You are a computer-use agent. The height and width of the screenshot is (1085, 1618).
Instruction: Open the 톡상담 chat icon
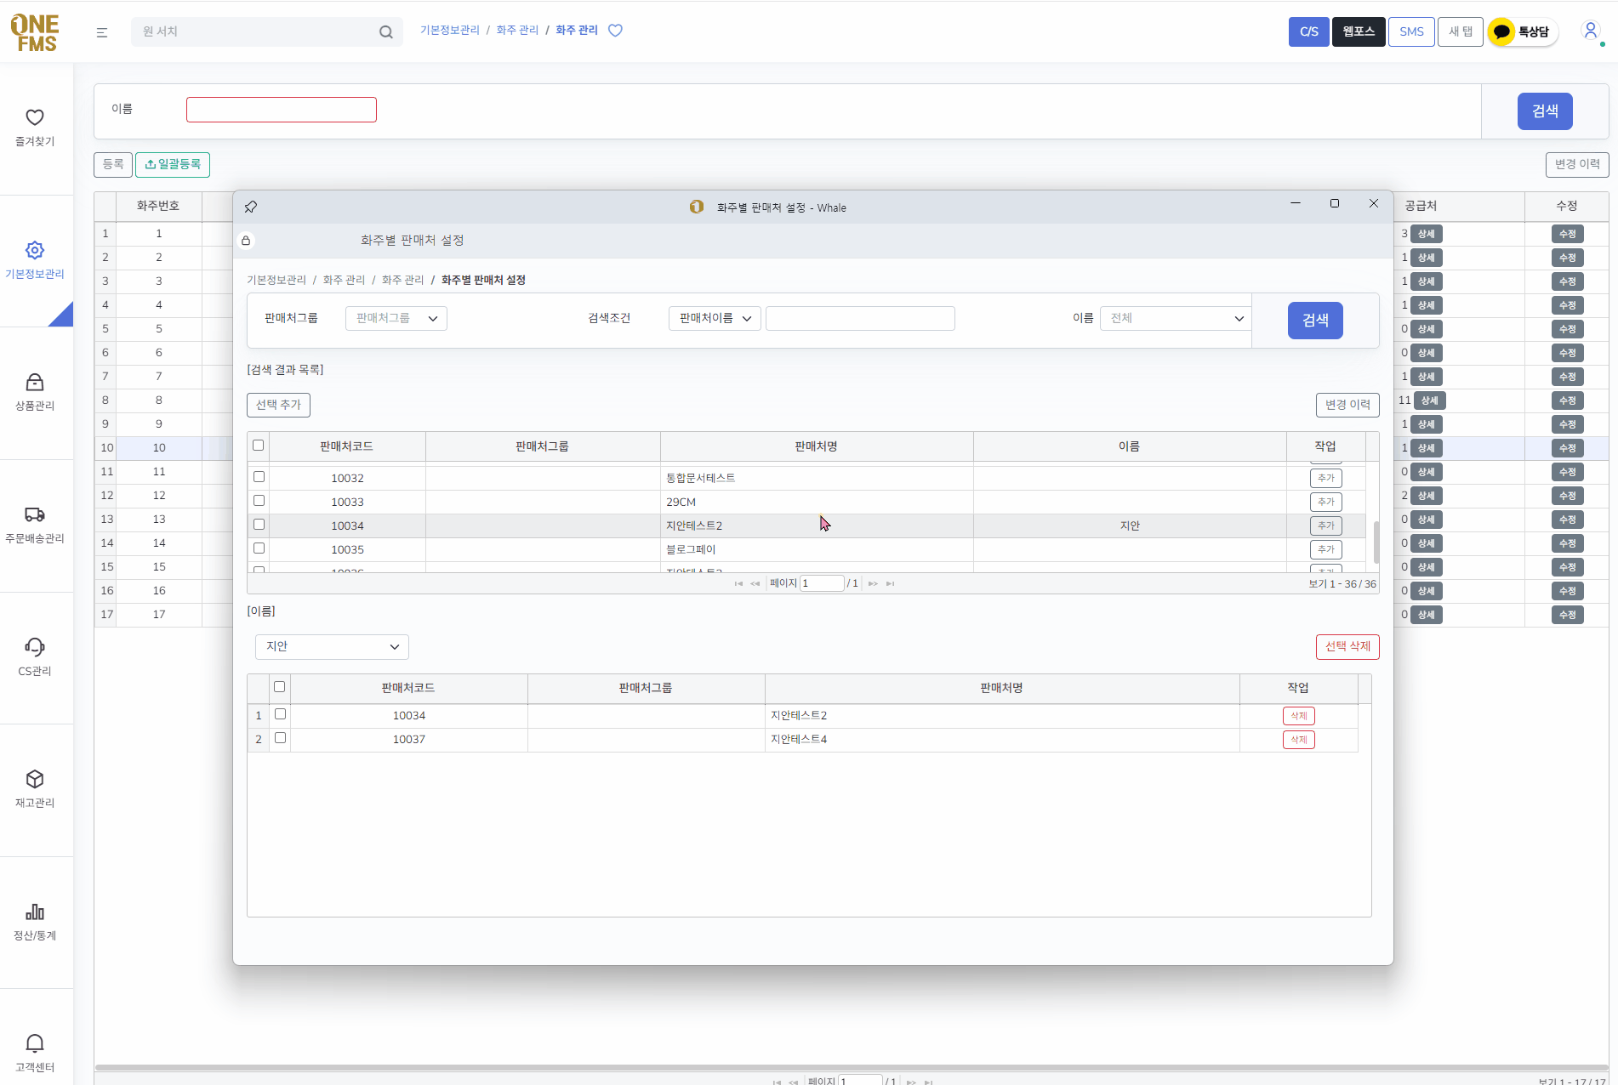pyautogui.click(x=1523, y=32)
